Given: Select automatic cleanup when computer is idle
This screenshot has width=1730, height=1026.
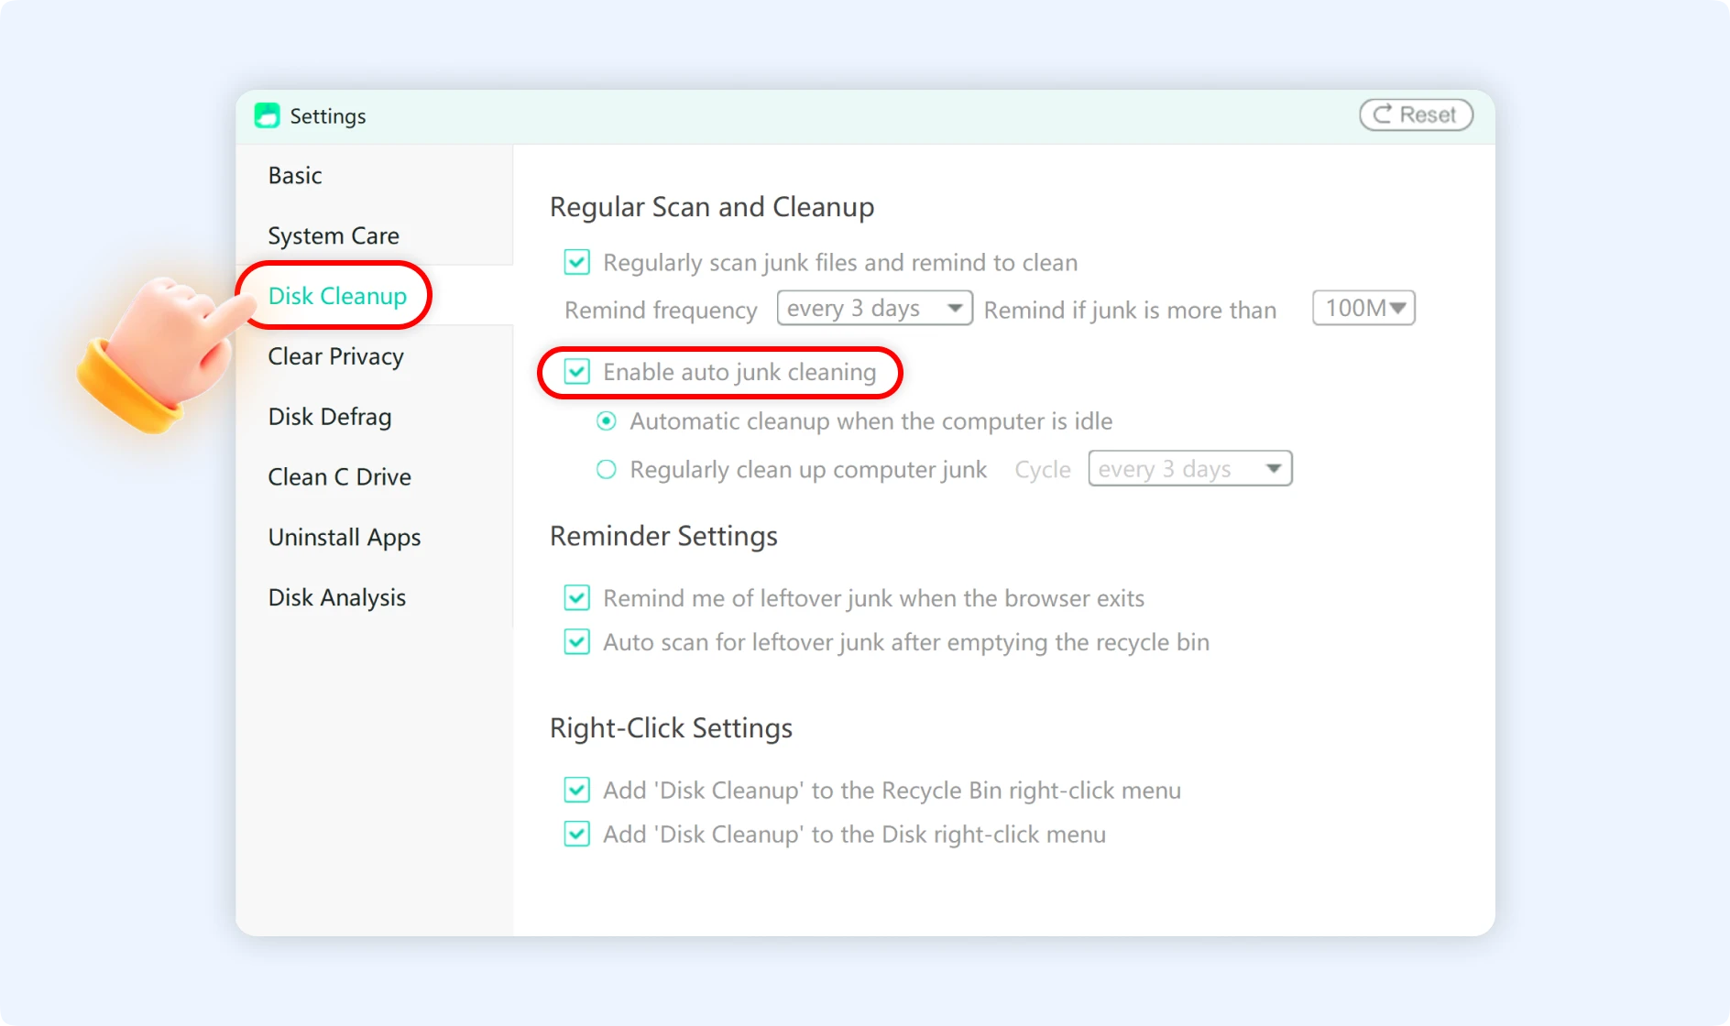Looking at the screenshot, I should tap(606, 421).
